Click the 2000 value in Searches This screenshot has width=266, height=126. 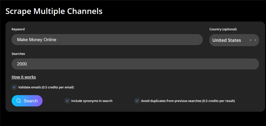[x=22, y=64]
